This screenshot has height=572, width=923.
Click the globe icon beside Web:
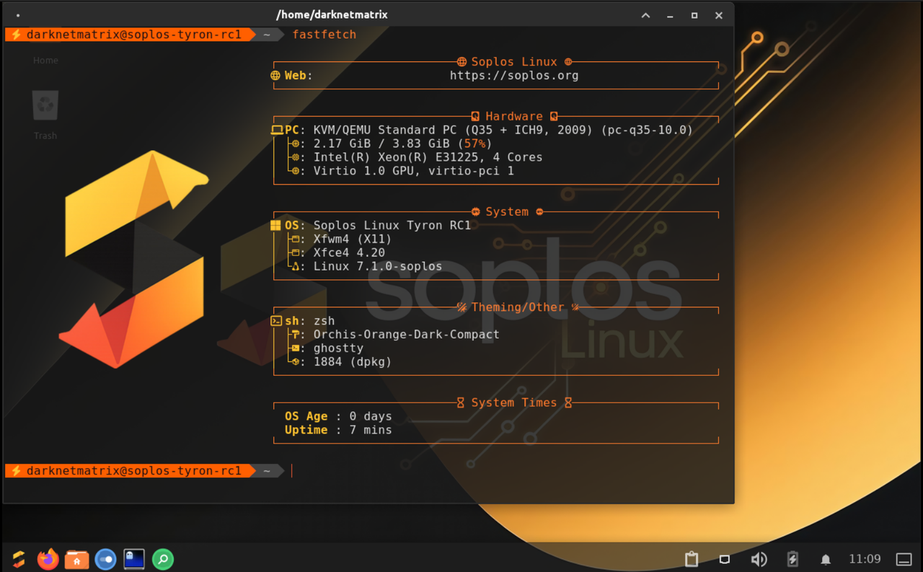(x=275, y=75)
